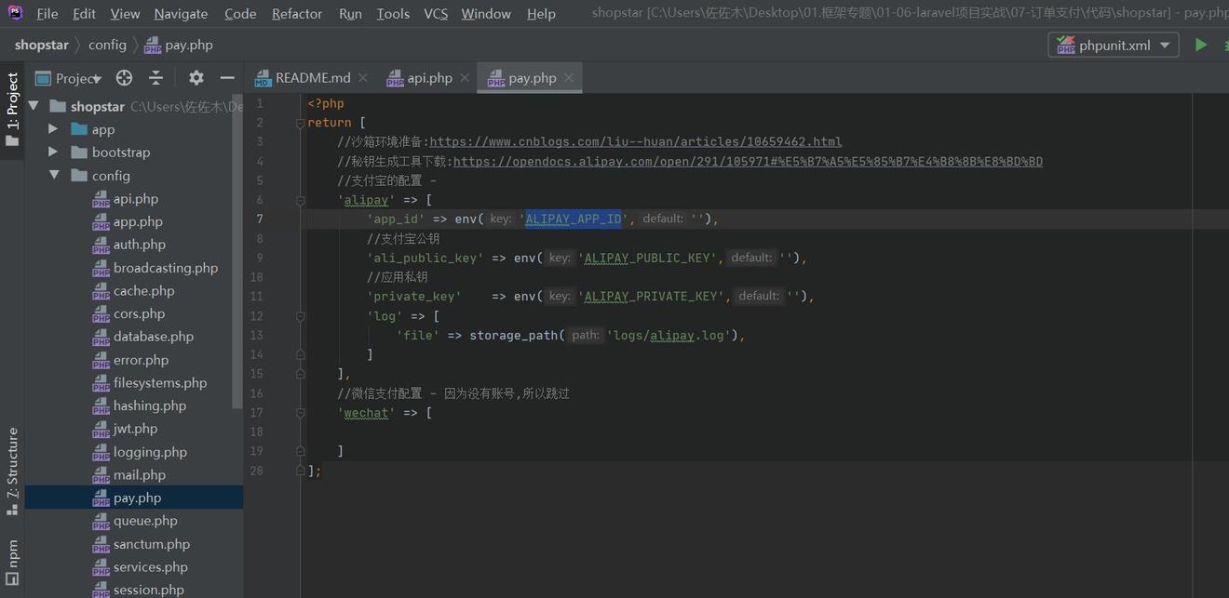1229x598 pixels.
Task: Hide the Project panel with minus icon
Action: pos(226,78)
